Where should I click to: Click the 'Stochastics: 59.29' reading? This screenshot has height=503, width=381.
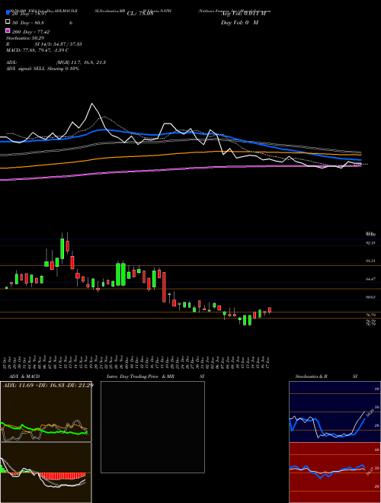point(25,38)
